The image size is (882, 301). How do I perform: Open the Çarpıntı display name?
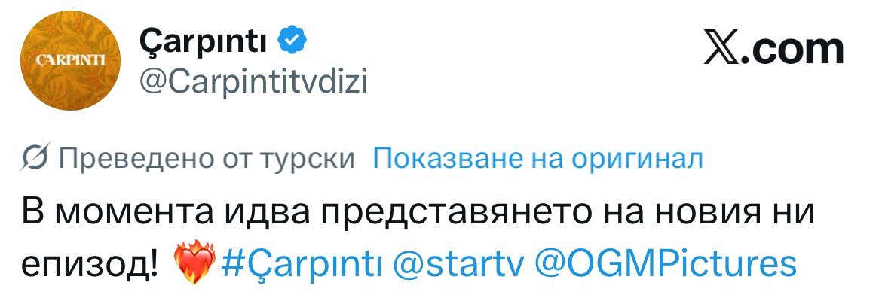[x=204, y=38]
